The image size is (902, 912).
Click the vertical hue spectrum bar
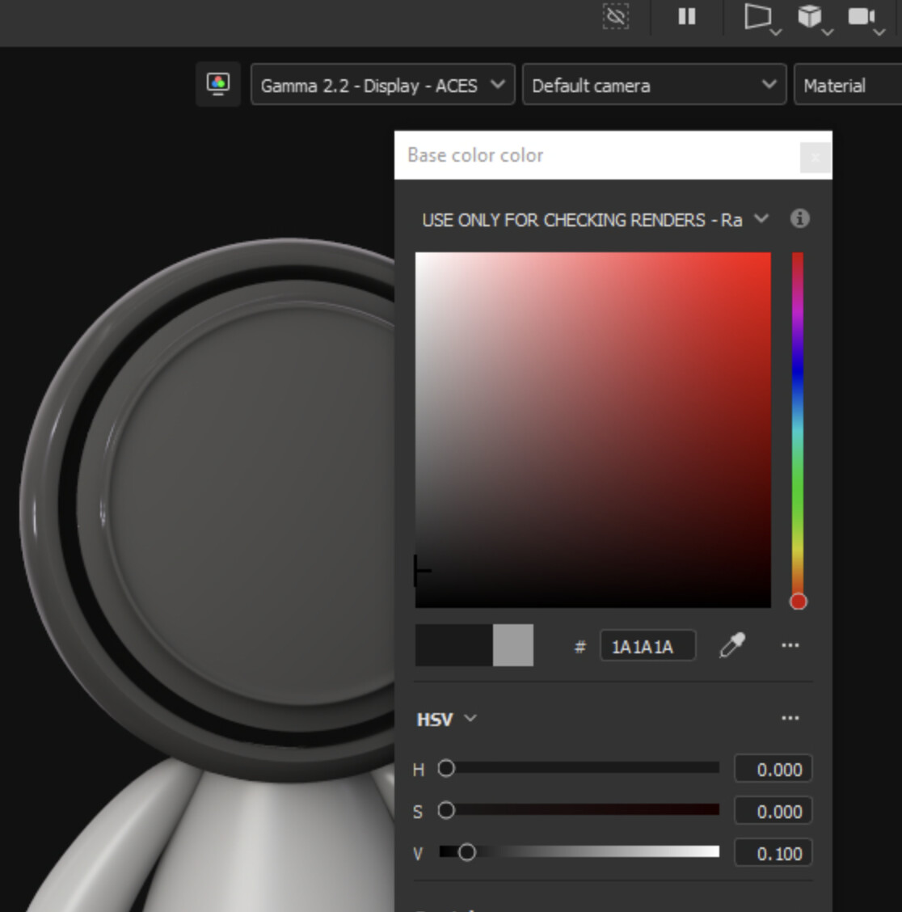798,429
